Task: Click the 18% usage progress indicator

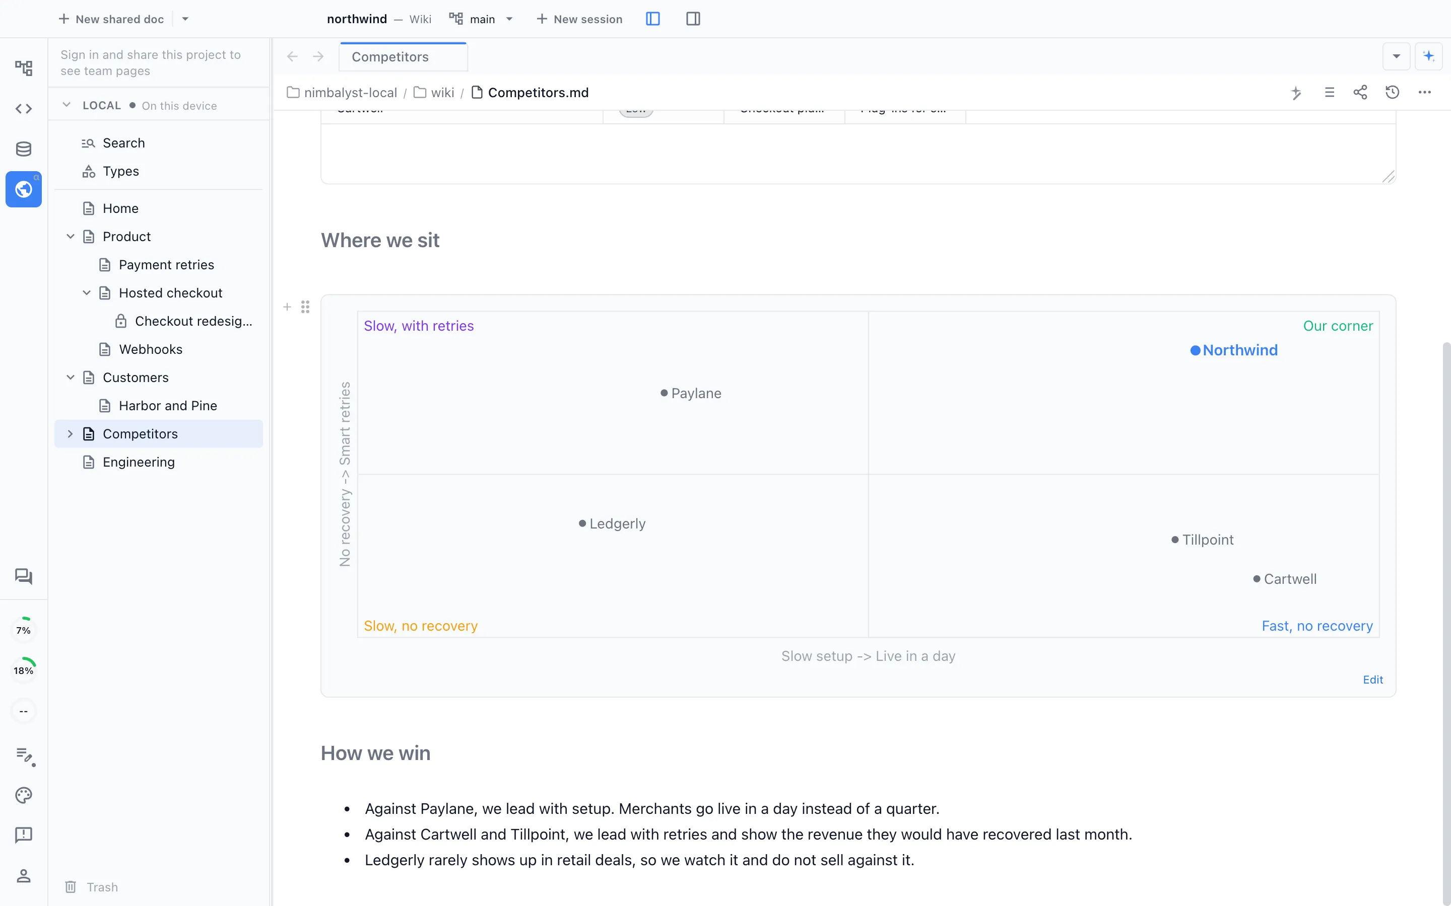Action: pos(23,670)
